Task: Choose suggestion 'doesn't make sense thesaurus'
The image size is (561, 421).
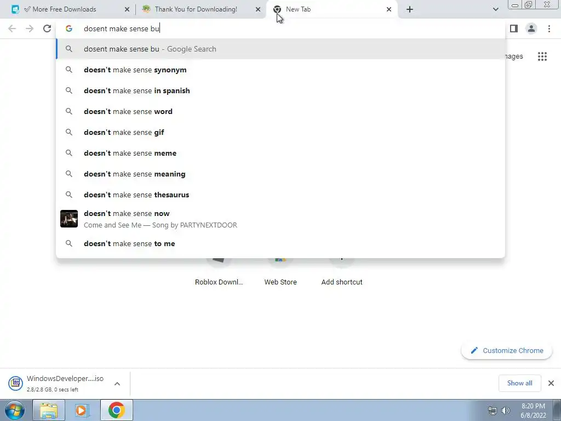Action: pyautogui.click(x=280, y=195)
